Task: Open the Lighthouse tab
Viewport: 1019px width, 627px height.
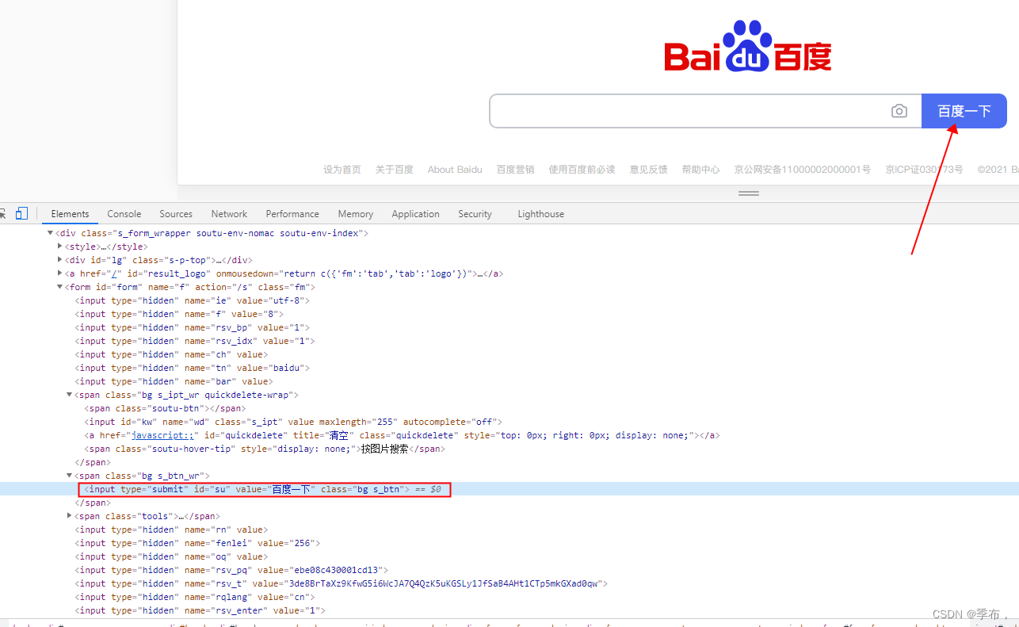Action: 541,214
